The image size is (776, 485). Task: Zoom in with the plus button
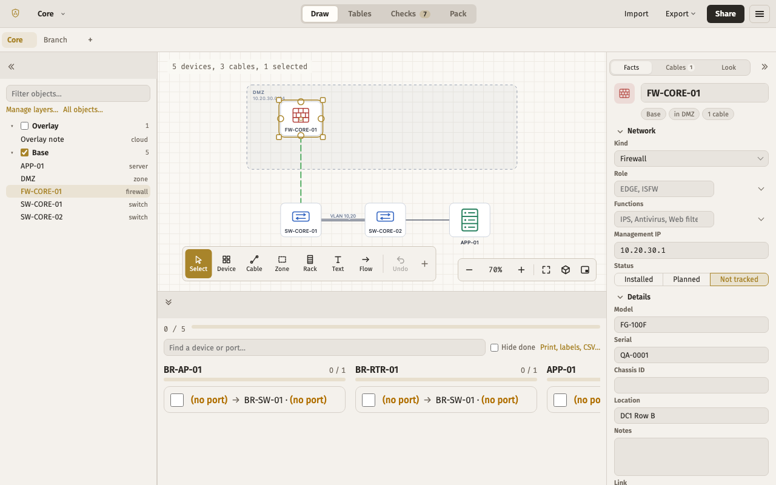tap(521, 270)
